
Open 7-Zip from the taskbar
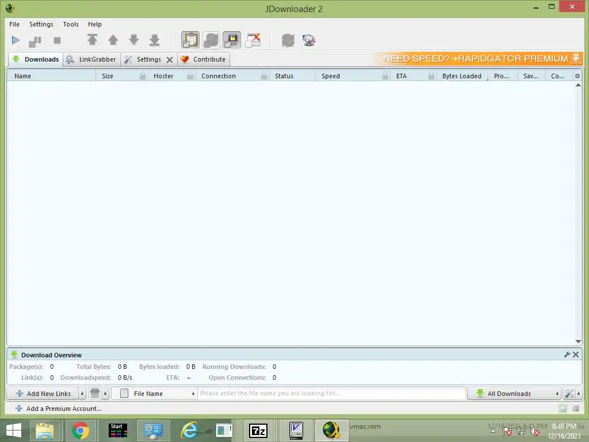pos(258,430)
